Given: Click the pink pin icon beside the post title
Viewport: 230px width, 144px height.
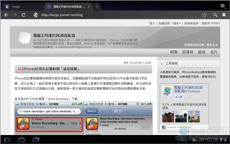Looking at the screenshot, I should [19, 69].
